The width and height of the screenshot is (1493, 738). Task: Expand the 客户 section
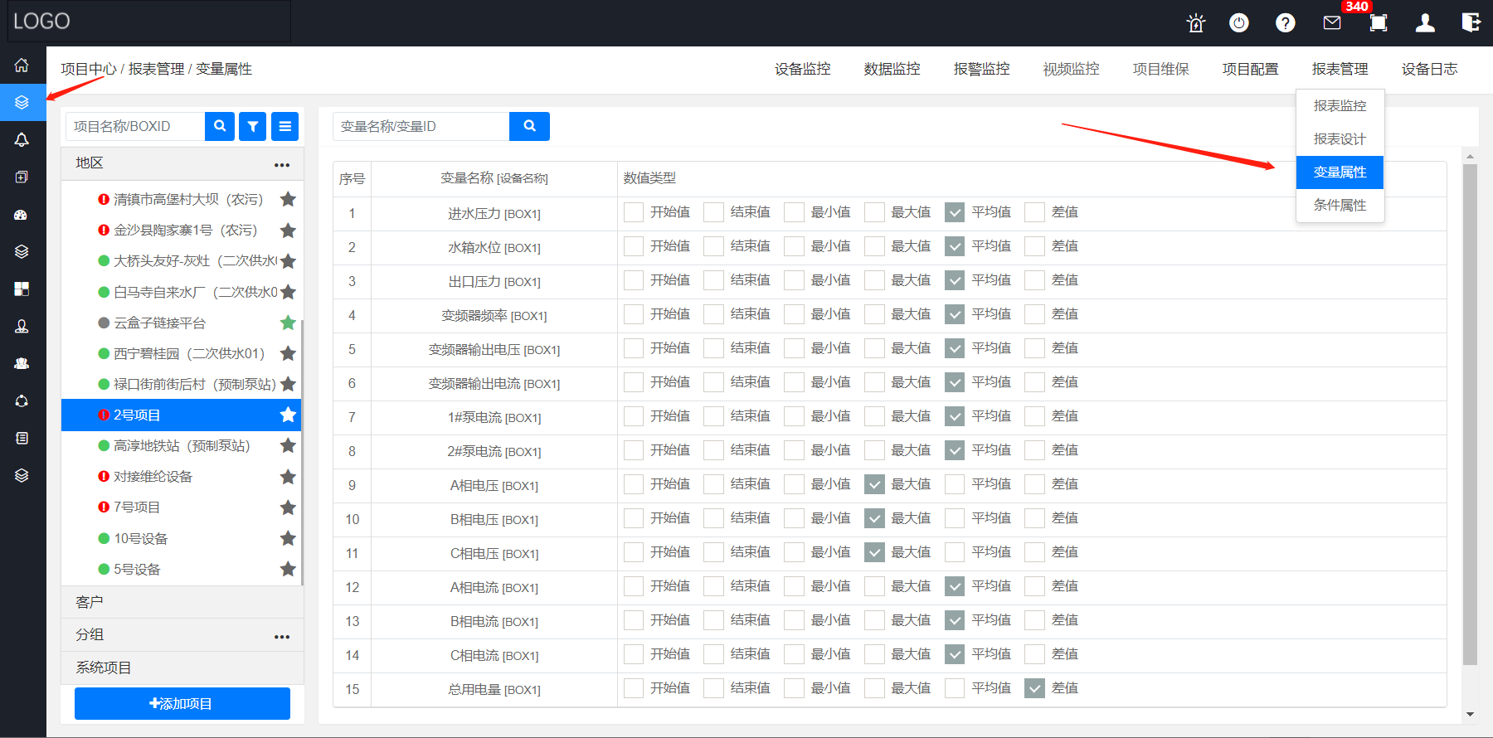[182, 602]
